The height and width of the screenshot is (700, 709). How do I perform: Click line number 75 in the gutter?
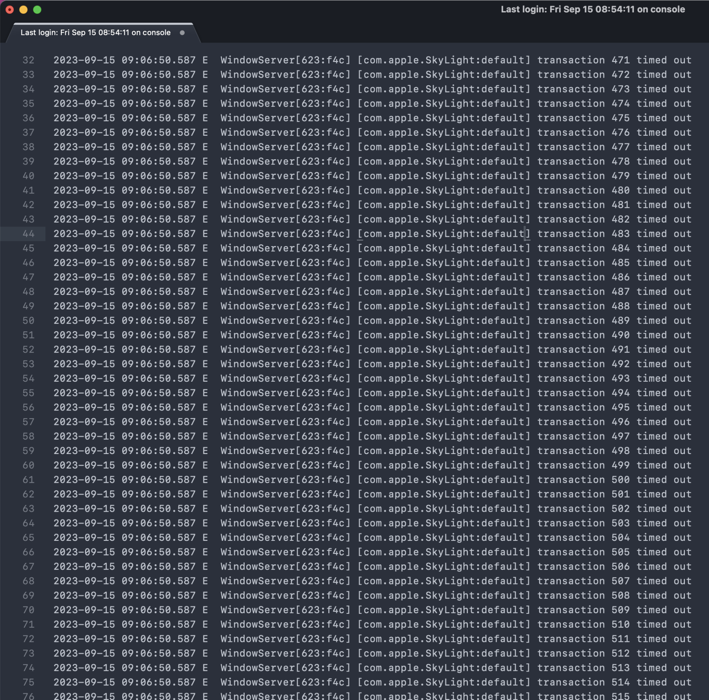(29, 682)
